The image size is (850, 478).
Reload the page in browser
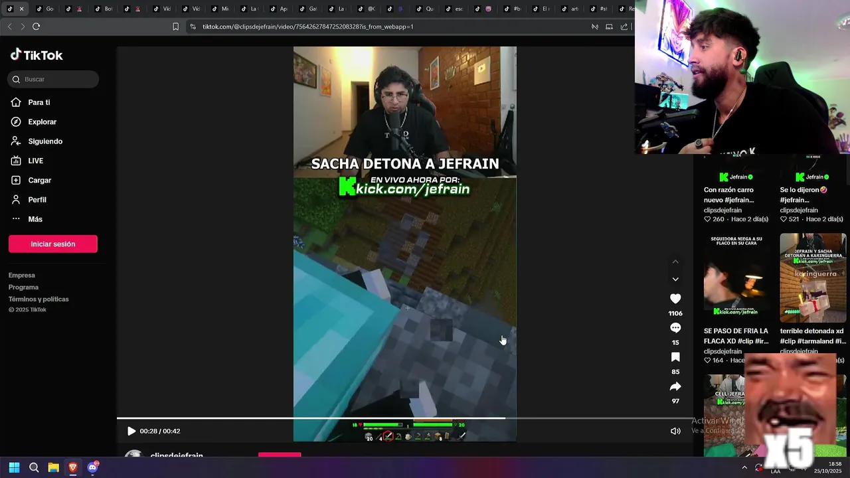(x=36, y=27)
